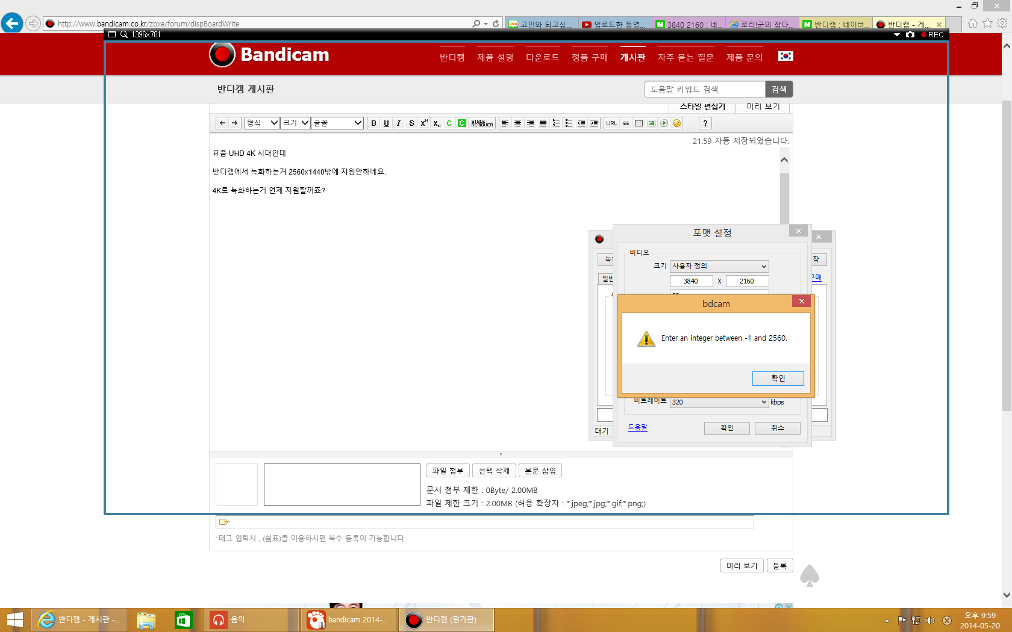
Task: Align text right
Action: (x=530, y=123)
